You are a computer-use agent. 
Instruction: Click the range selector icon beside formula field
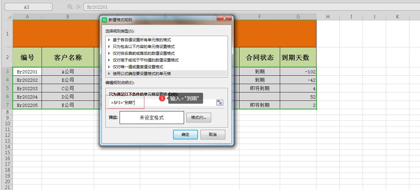coord(220,102)
